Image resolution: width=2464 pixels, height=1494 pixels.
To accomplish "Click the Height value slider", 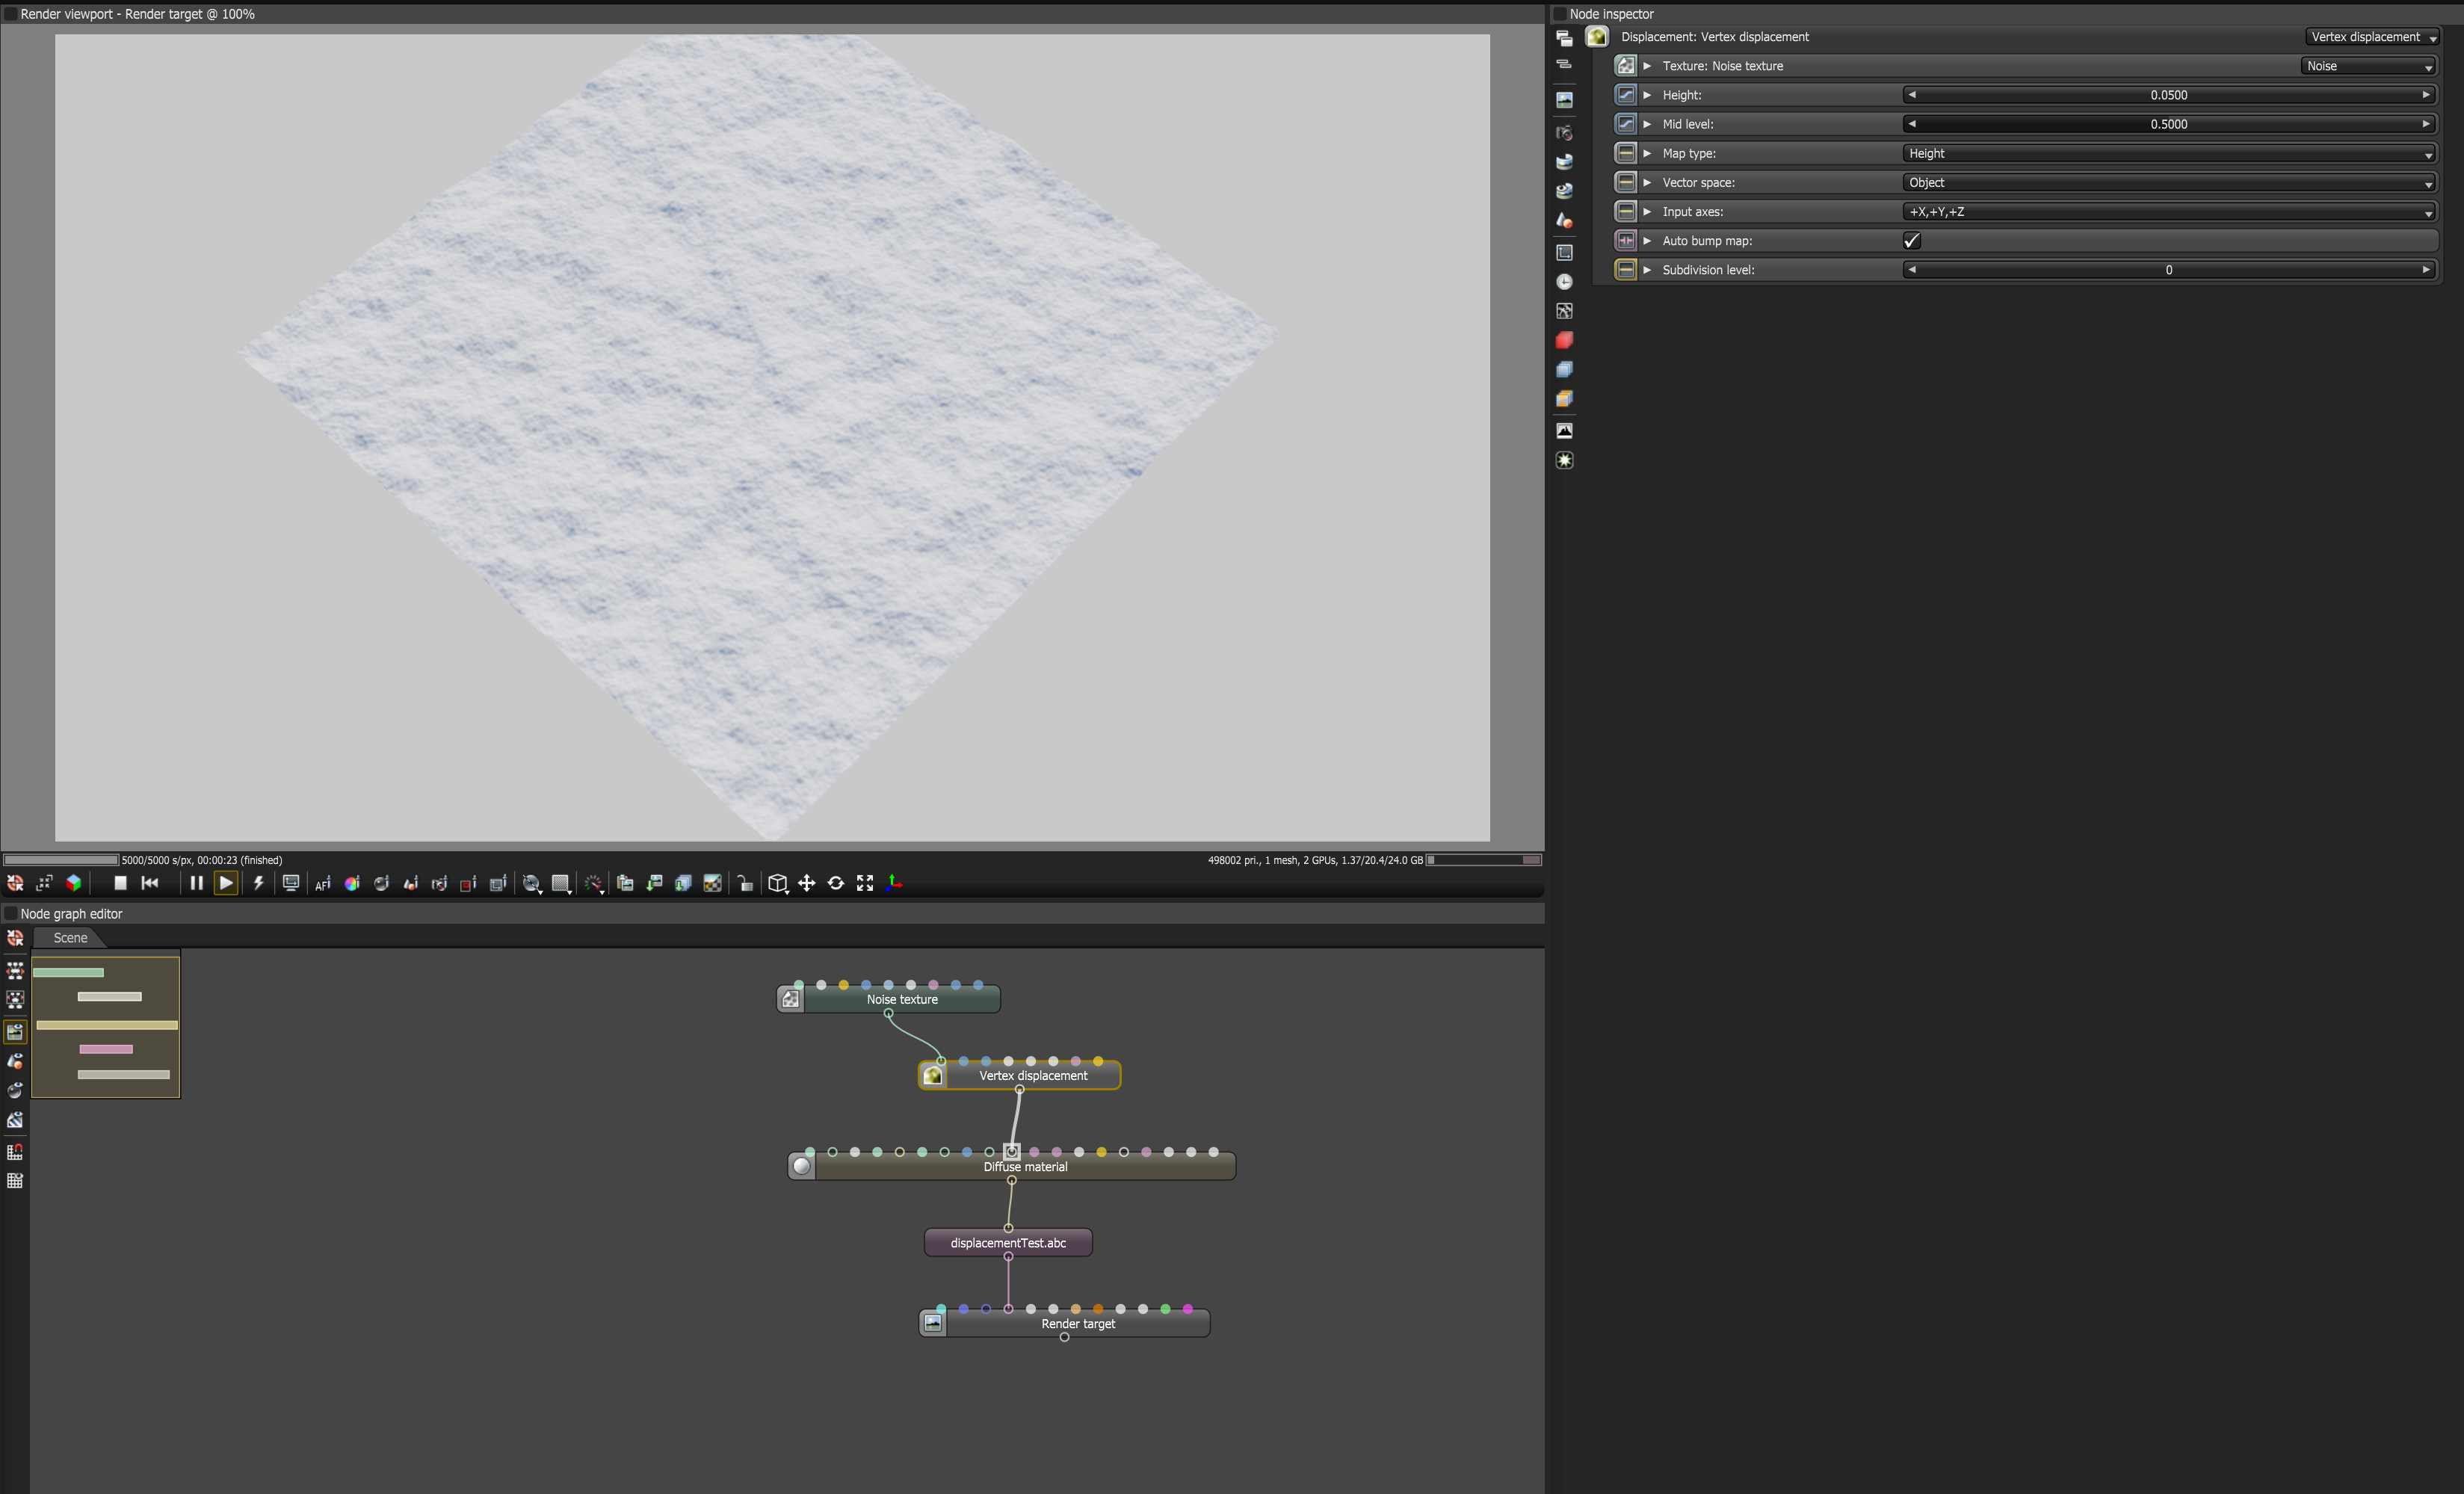I will [2168, 95].
